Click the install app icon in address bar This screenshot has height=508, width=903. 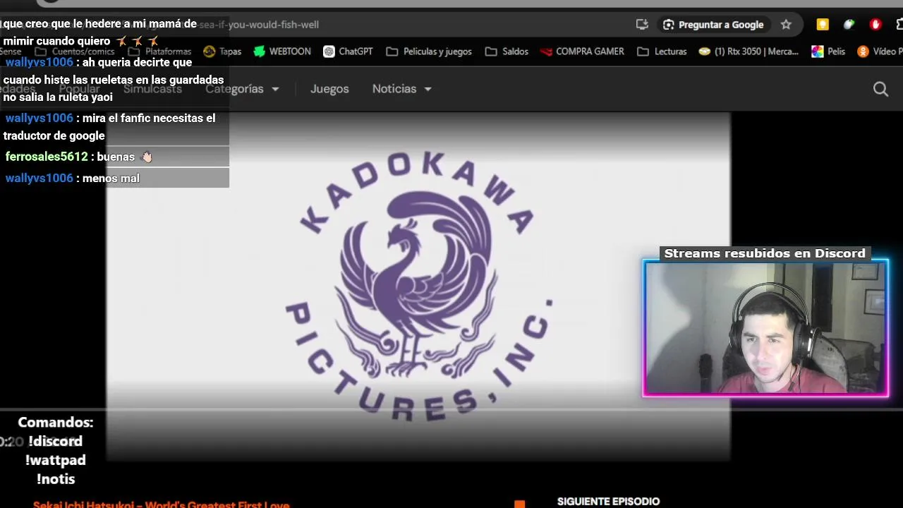tap(642, 25)
